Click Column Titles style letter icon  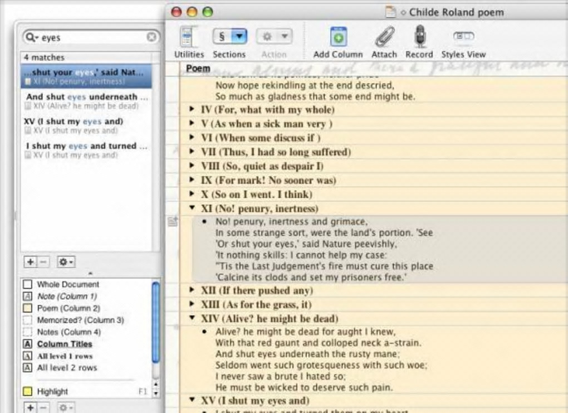[27, 344]
